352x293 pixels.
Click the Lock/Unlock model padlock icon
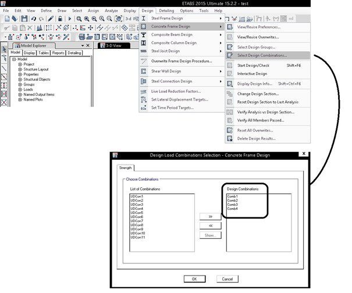pyautogui.click(x=60, y=19)
